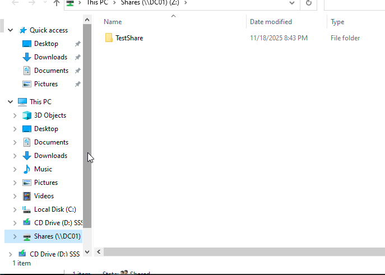This screenshot has height=275, width=385.
Task: Click pin icon beside Quick access Desktop
Action: coord(77,44)
